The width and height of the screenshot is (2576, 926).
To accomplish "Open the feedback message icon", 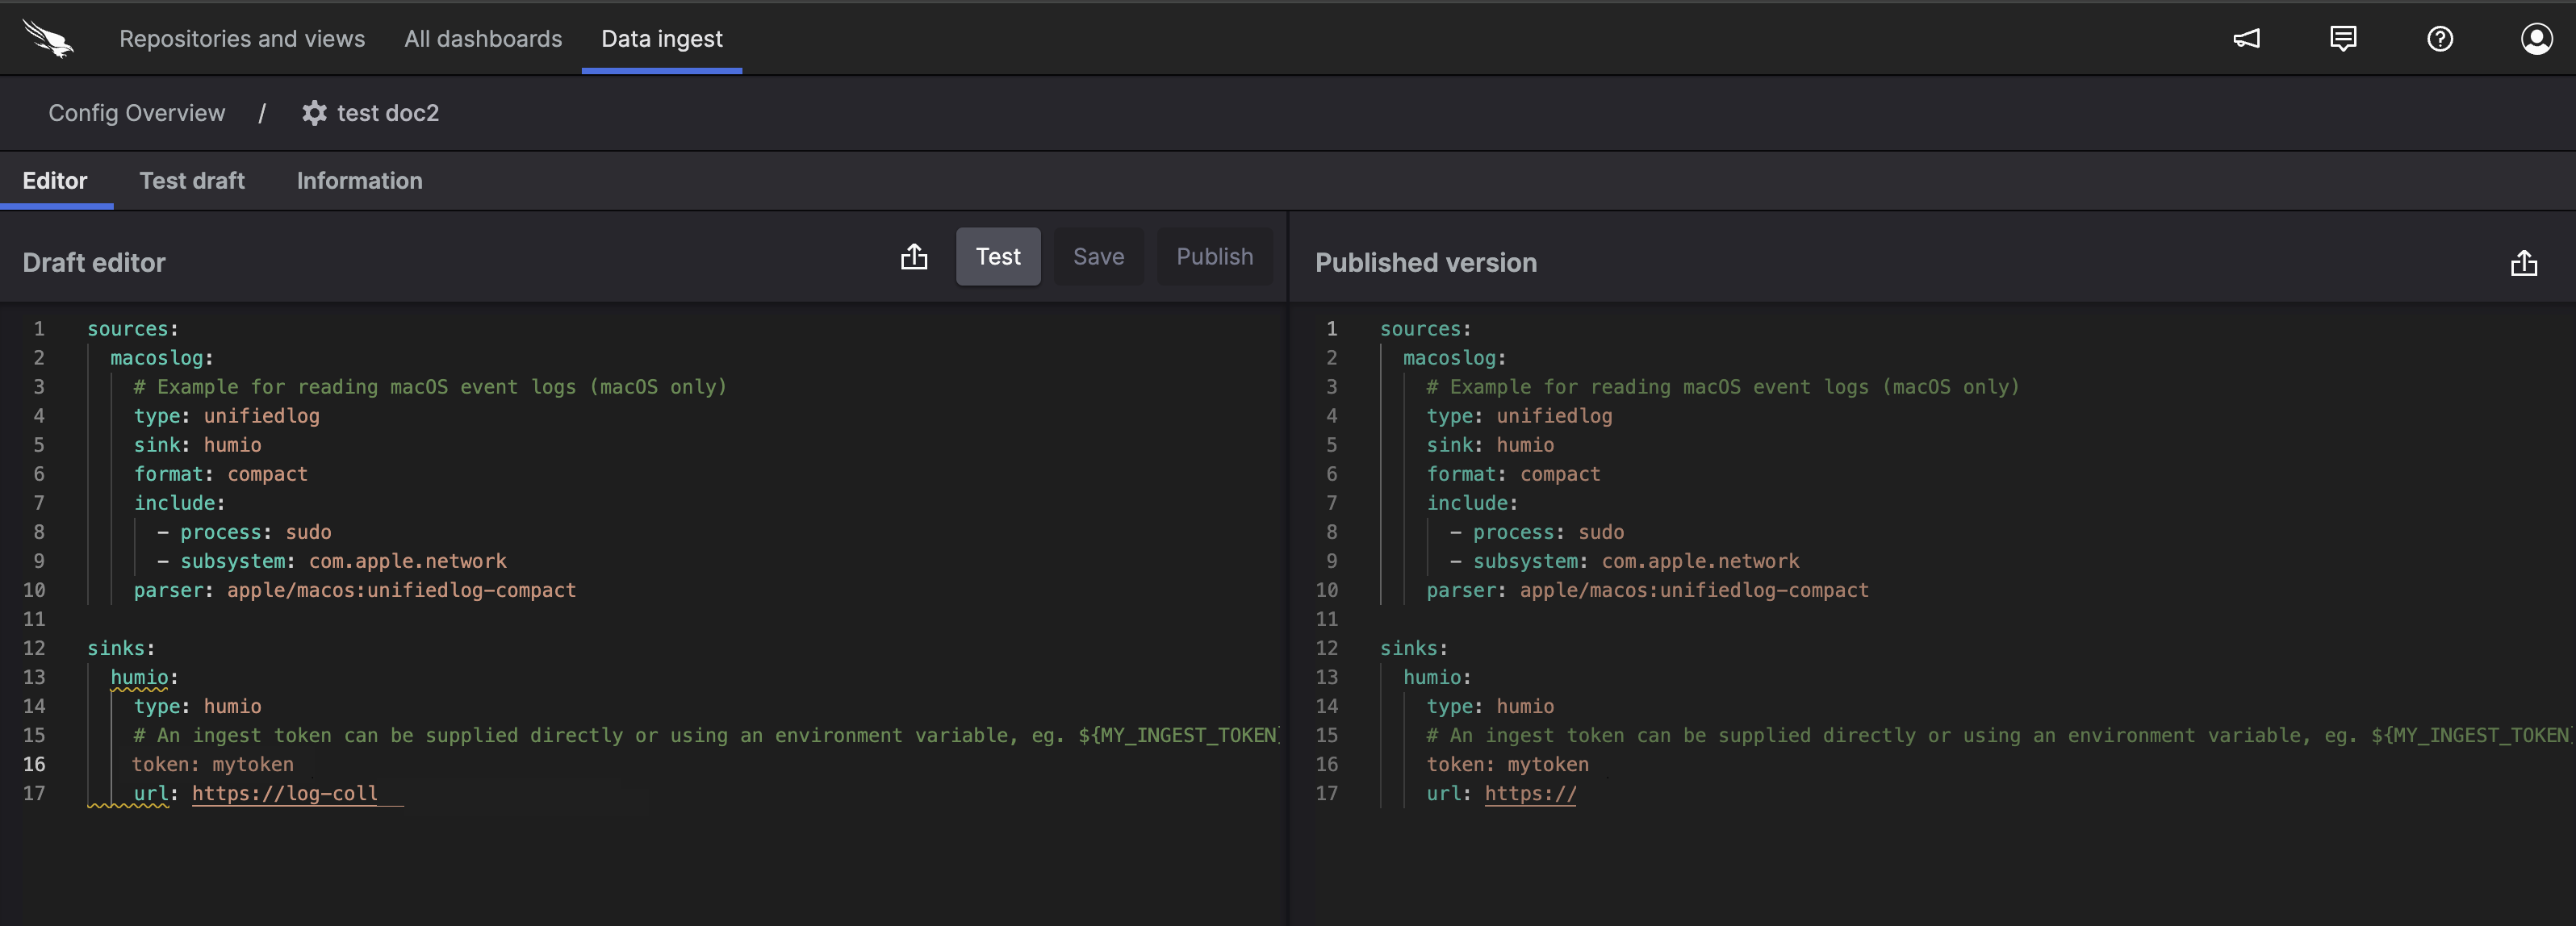I will 2343,38.
